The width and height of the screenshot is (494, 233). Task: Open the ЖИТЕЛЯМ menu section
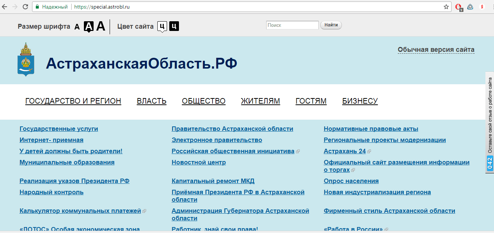(x=260, y=101)
